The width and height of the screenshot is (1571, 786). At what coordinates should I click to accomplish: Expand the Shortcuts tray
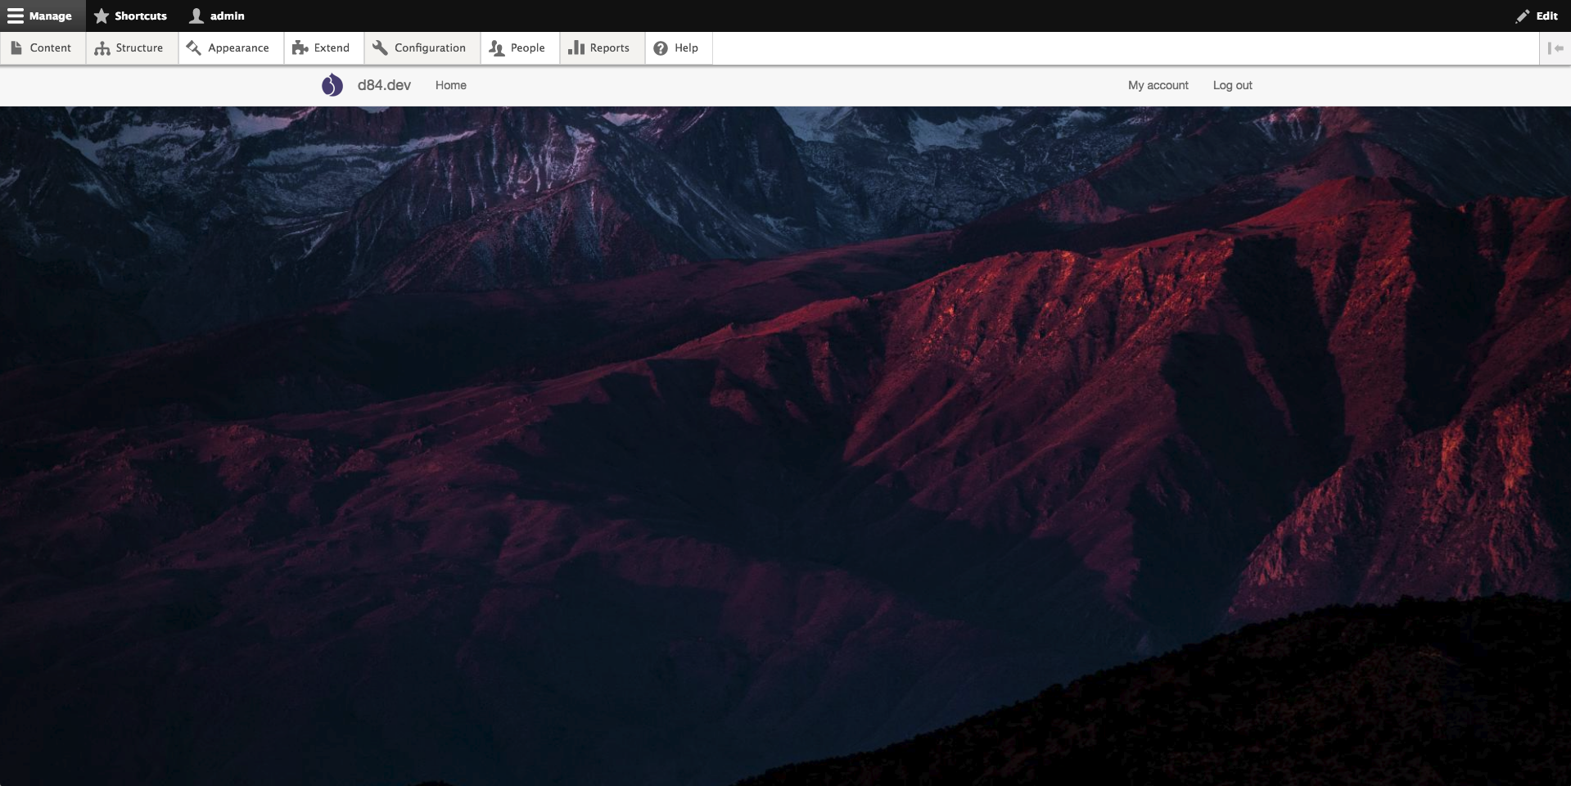[x=131, y=16]
